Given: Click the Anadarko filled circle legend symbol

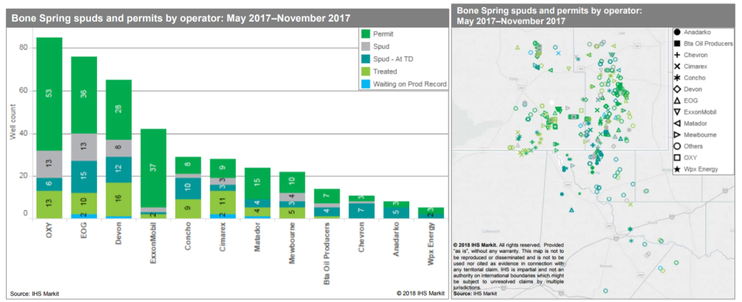Looking at the screenshot, I should (x=676, y=32).
